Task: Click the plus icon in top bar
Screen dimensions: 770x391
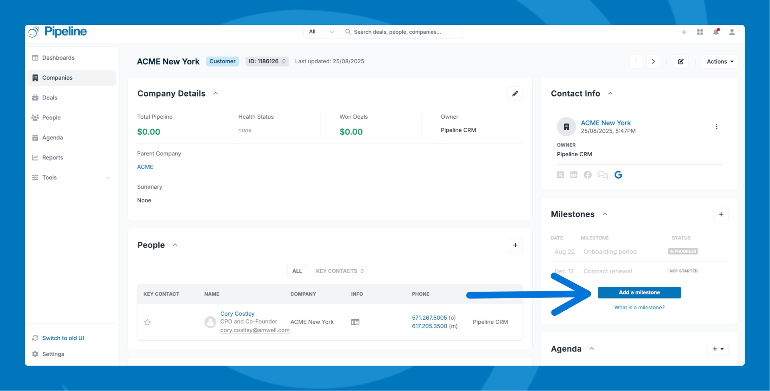Action: [x=684, y=32]
